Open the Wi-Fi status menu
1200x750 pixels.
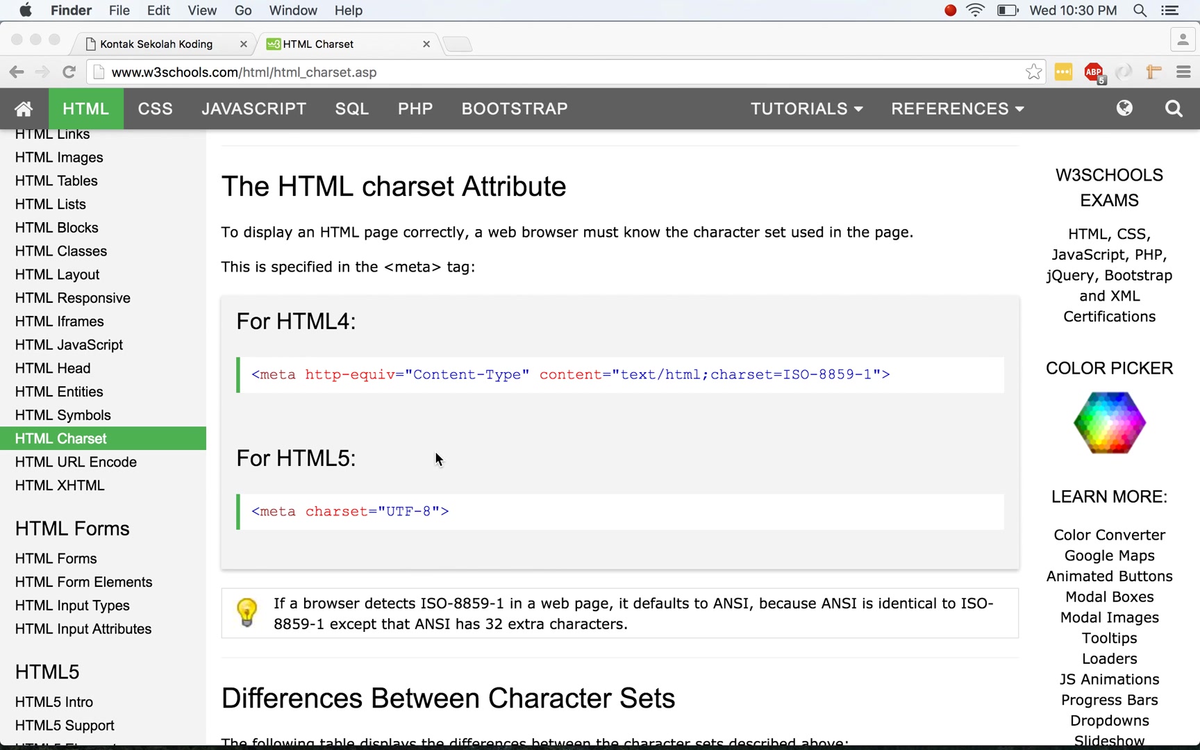975,10
